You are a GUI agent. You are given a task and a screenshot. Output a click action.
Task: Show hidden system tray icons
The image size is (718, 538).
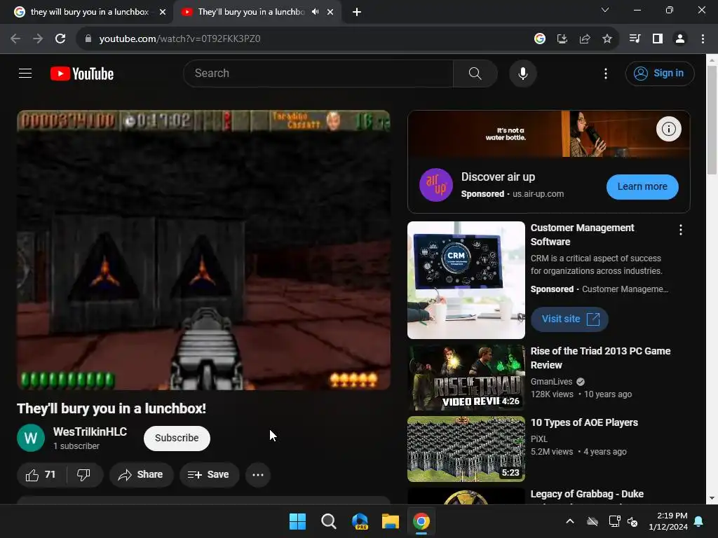570,521
